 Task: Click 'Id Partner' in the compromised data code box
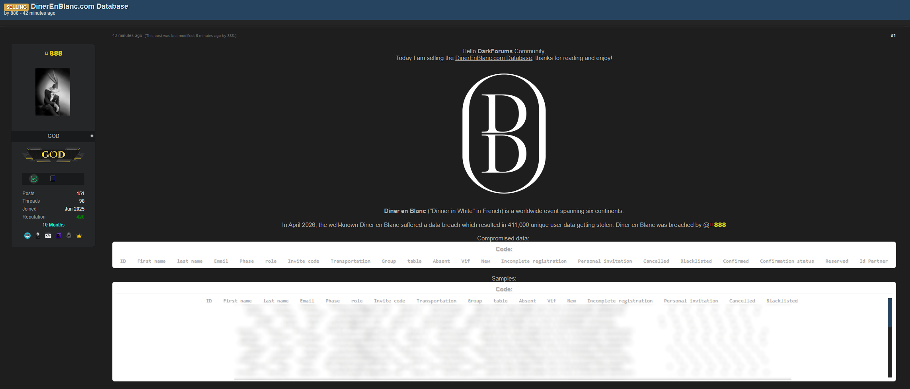click(873, 261)
